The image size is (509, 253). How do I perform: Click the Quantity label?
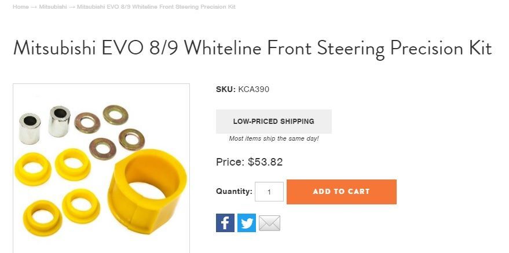(234, 191)
